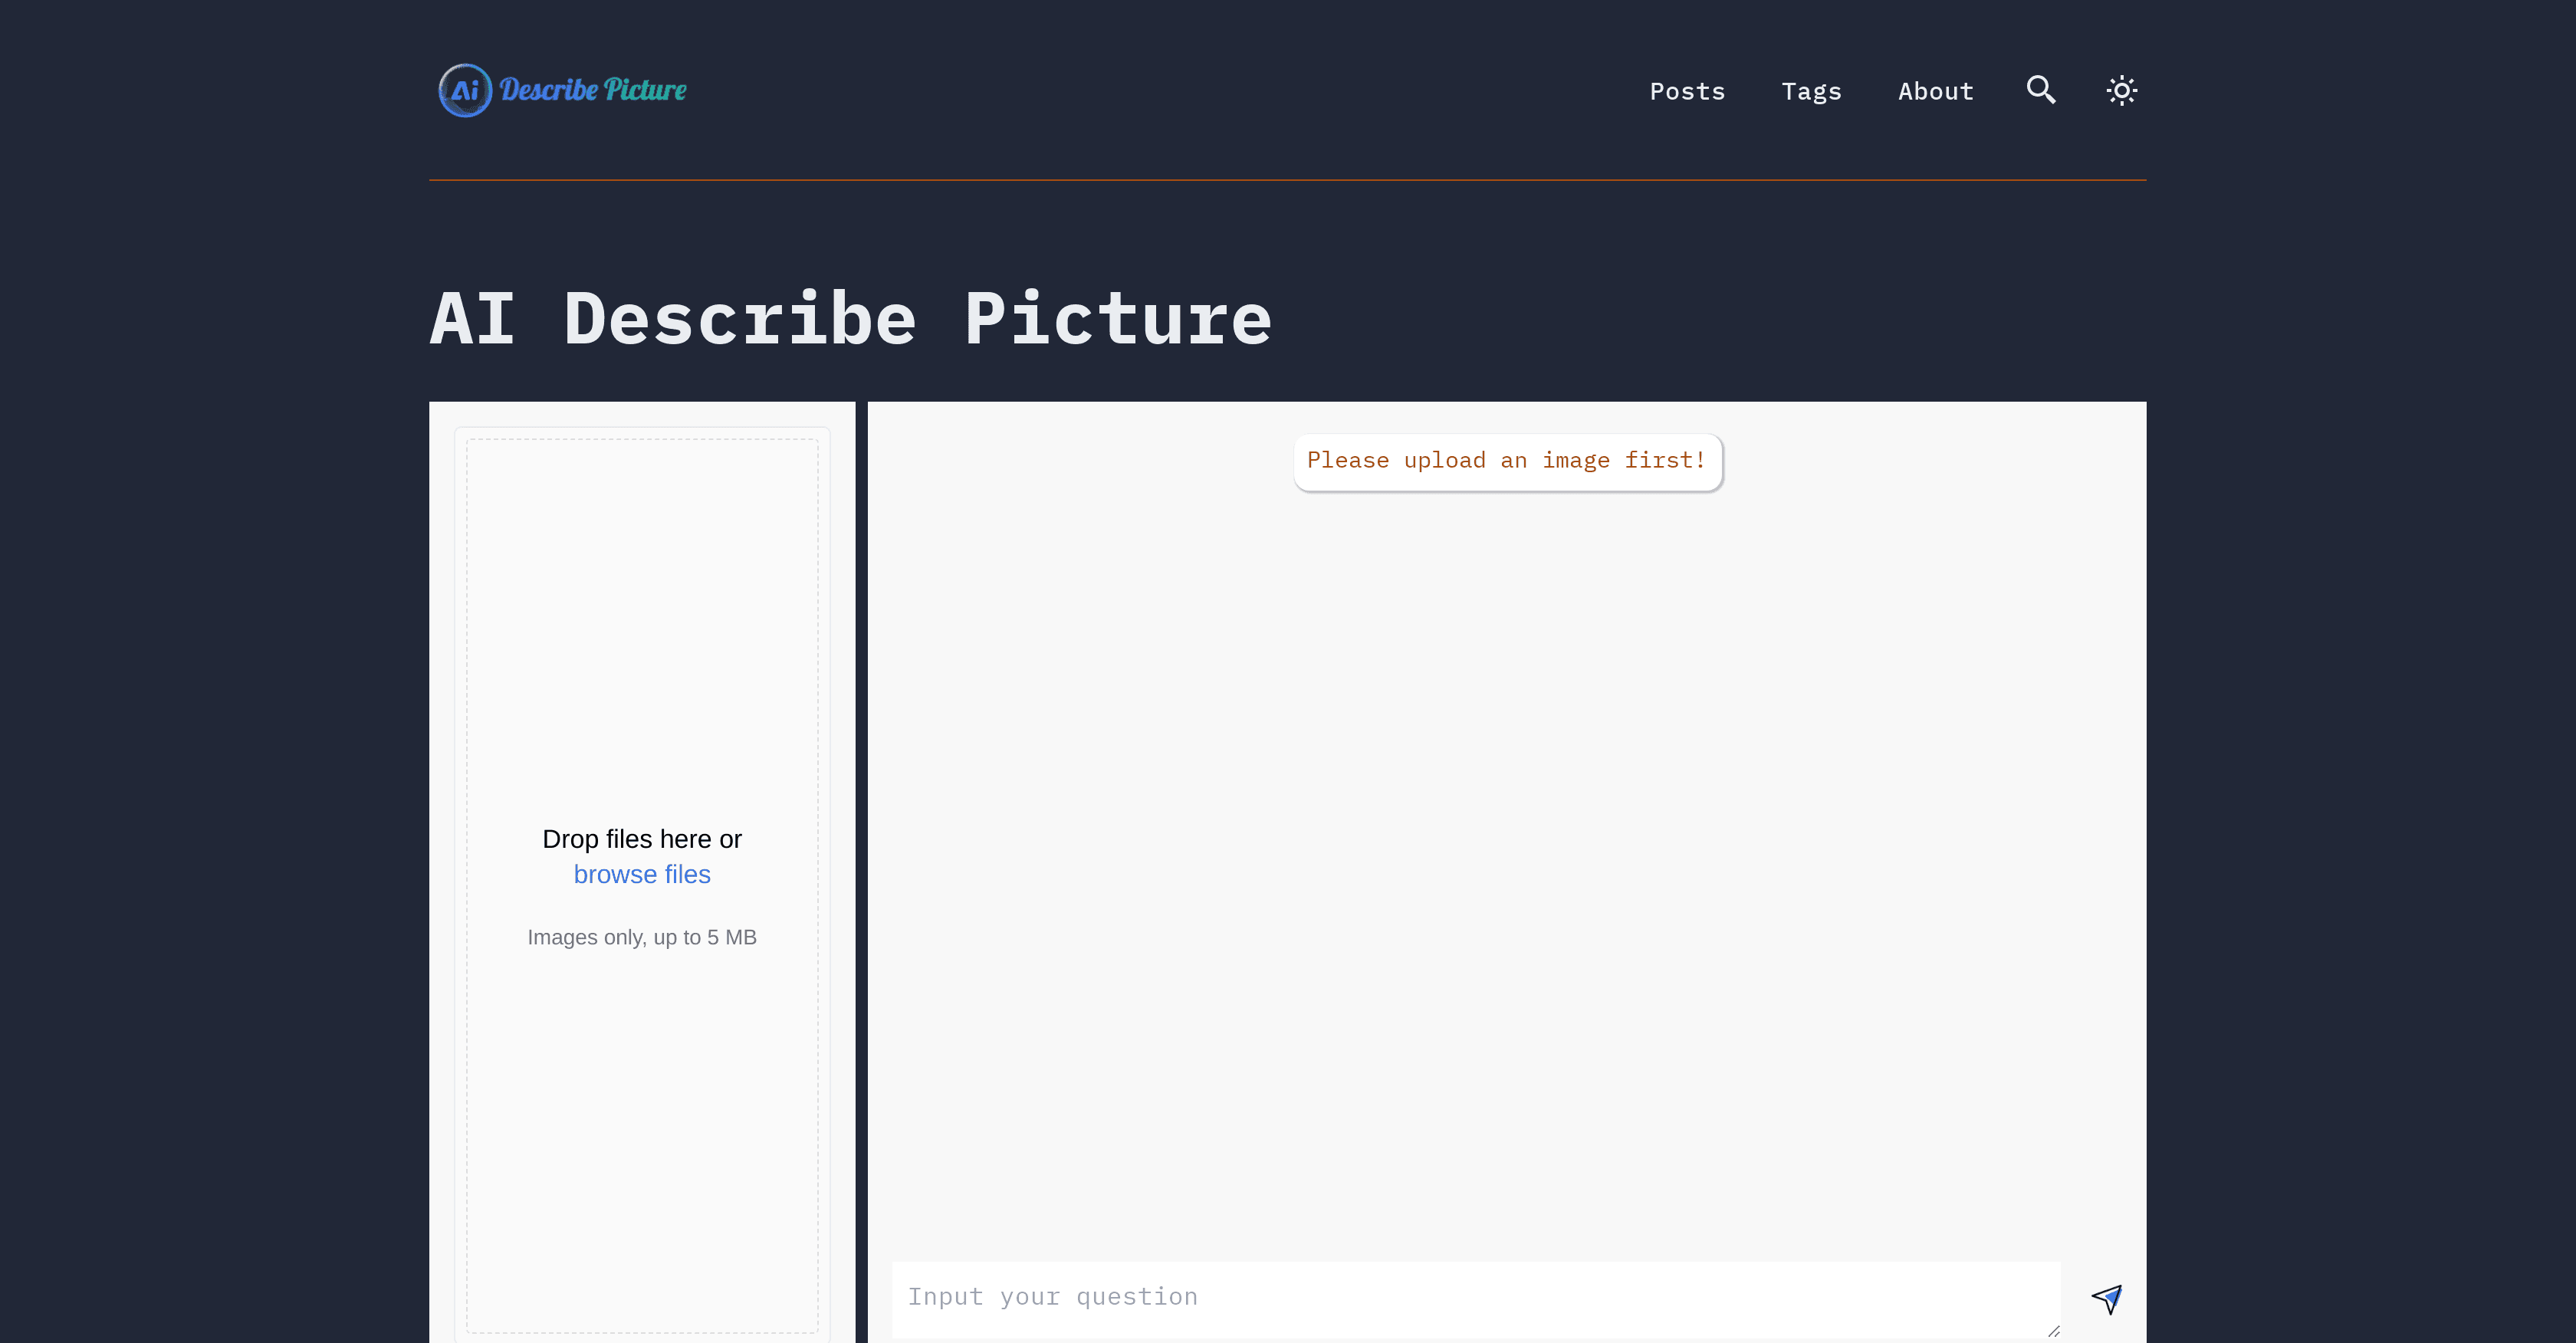Image resolution: width=2576 pixels, height=1343 pixels.
Task: Click the orange header divider line
Action: [x=1287, y=180]
